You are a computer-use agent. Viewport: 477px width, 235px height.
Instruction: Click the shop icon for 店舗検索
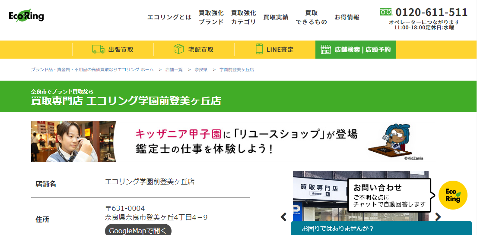326,50
